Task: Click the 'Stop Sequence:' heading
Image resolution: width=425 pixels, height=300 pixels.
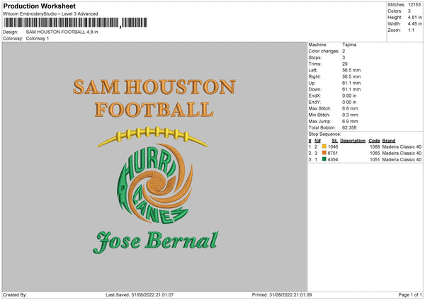Action: 324,134
